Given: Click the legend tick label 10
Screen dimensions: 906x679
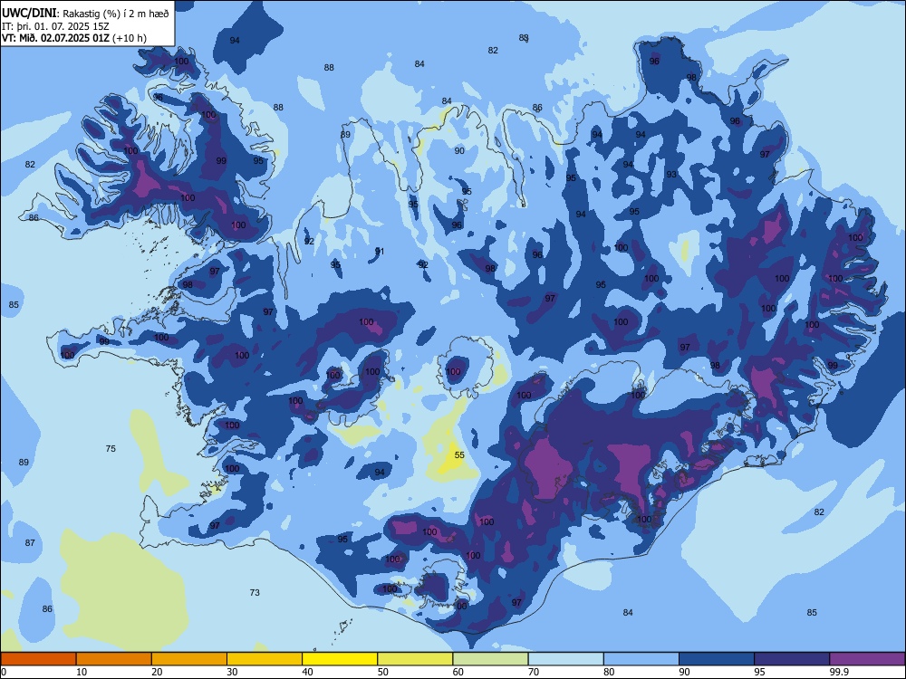Looking at the screenshot, I should coord(82,672).
